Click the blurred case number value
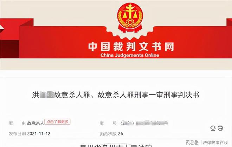Image resolution: width=232 pixels, height=147 pixels. point(144,123)
